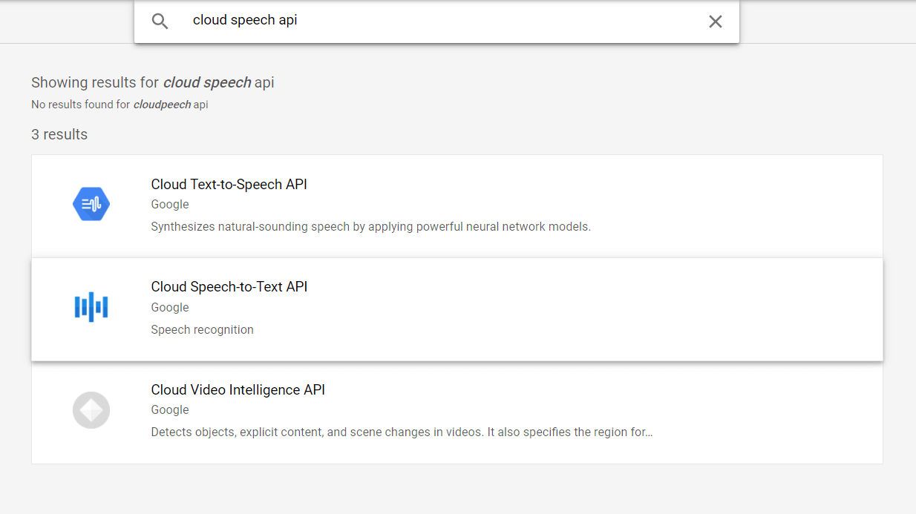Click the Cloud Video Intelligence diamond icon
Viewport: 916px width, 514px height.
pyautogui.click(x=91, y=409)
